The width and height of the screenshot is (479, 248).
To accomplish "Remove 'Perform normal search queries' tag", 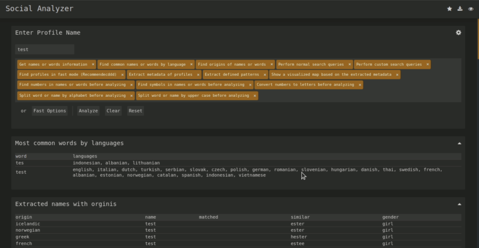I will click(349, 65).
